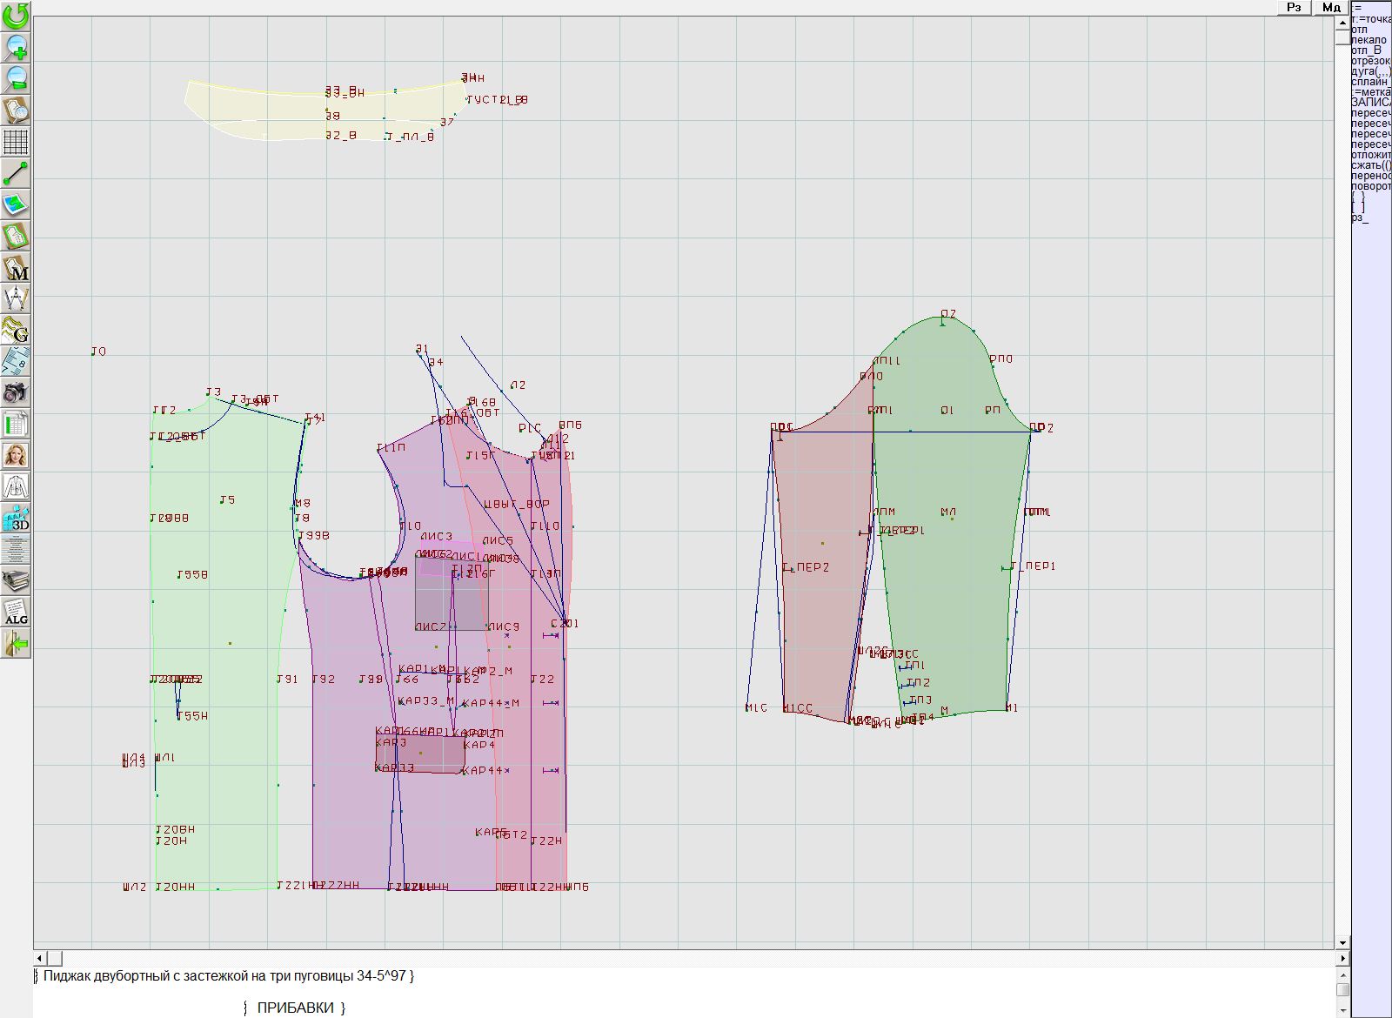Zoom in with the plus magnifier

16,47
